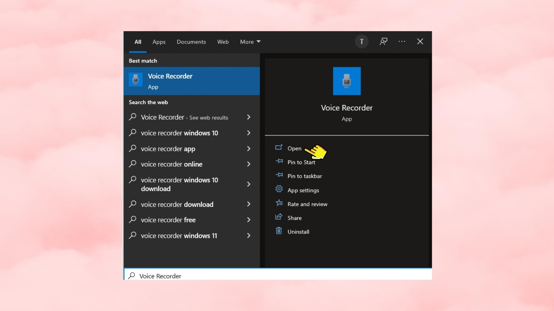554x311 pixels.
Task: Expand the 'voice recorder online' chevron
Action: point(249,164)
